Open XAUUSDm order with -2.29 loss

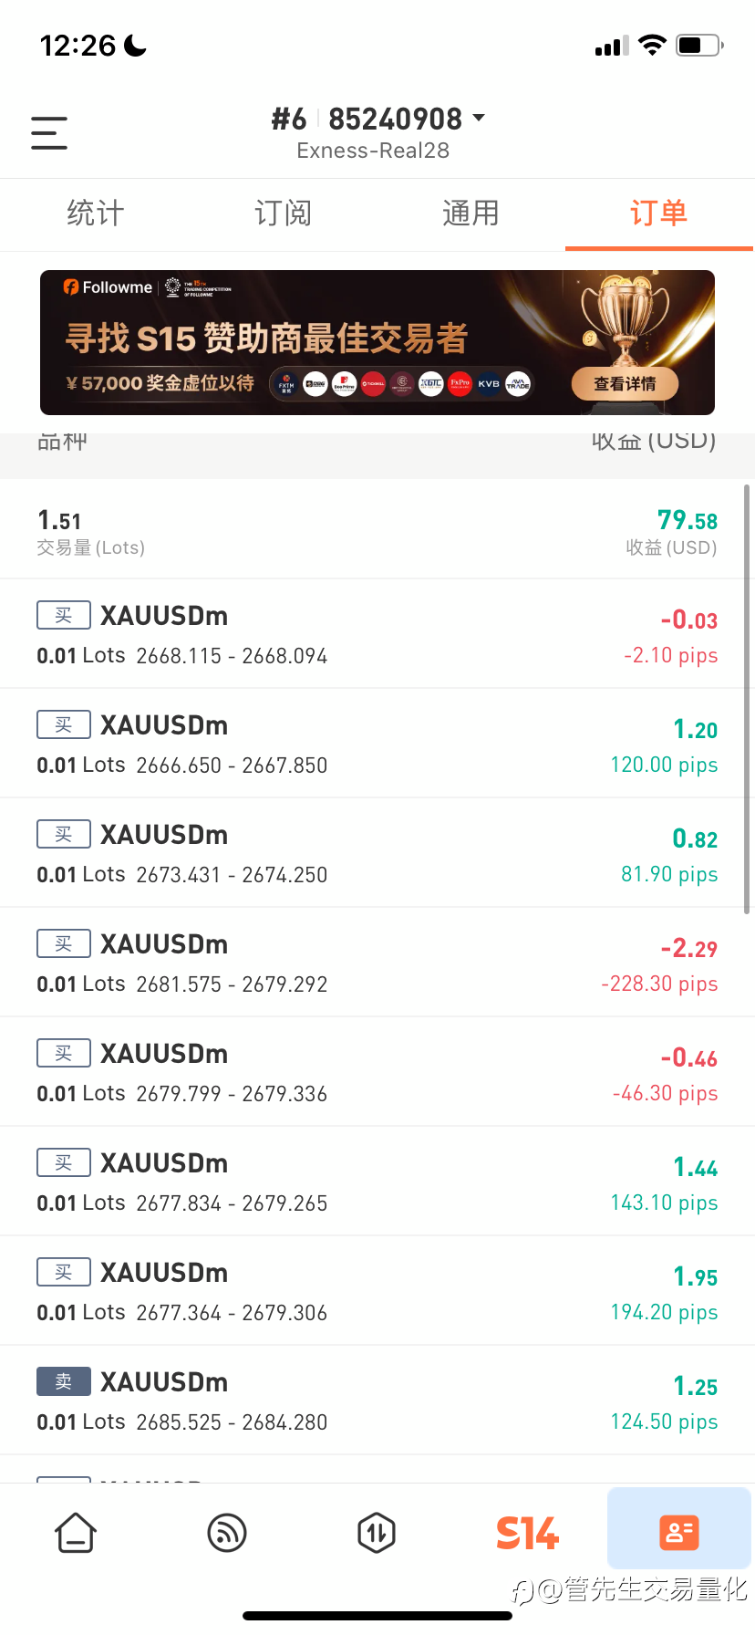[x=377, y=962]
